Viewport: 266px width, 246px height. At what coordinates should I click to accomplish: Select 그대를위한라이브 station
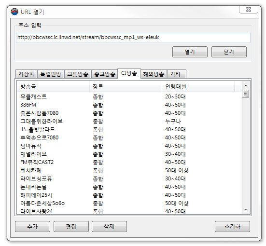[129, 121]
